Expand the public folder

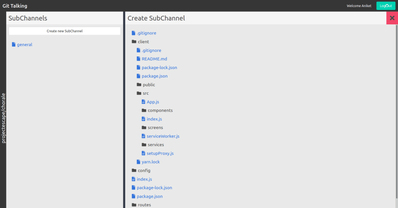149,85
